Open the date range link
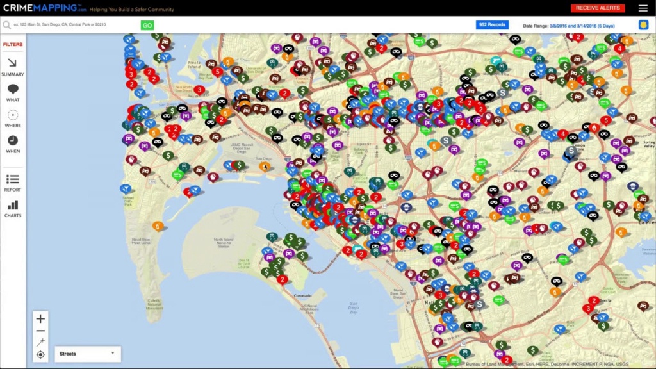This screenshot has height=369, width=656. pyautogui.click(x=582, y=26)
